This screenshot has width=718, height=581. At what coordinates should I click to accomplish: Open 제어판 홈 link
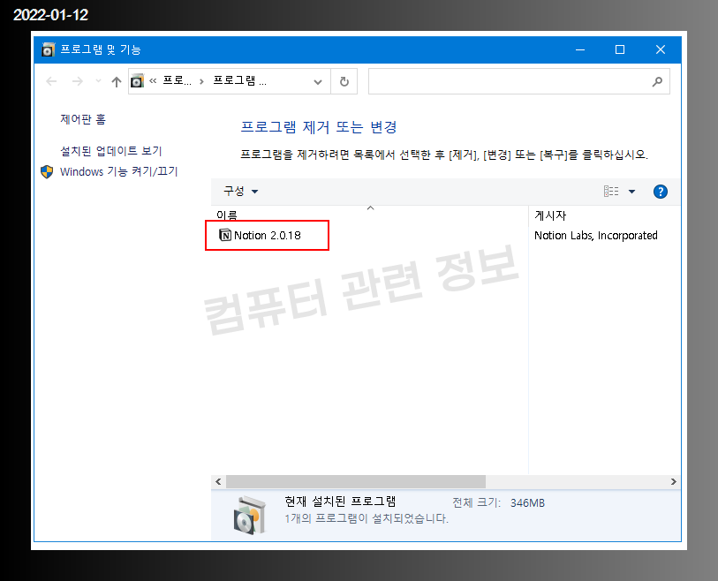[83, 119]
